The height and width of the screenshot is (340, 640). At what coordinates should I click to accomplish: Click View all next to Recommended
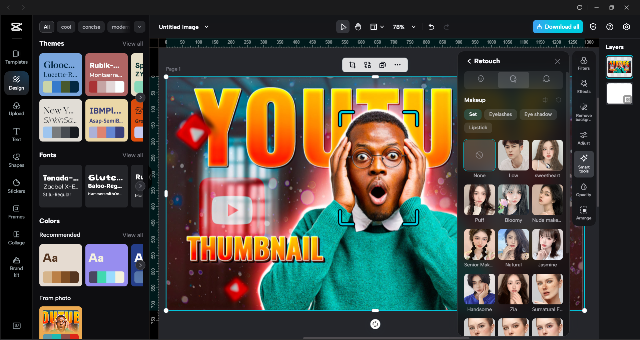(x=132, y=235)
